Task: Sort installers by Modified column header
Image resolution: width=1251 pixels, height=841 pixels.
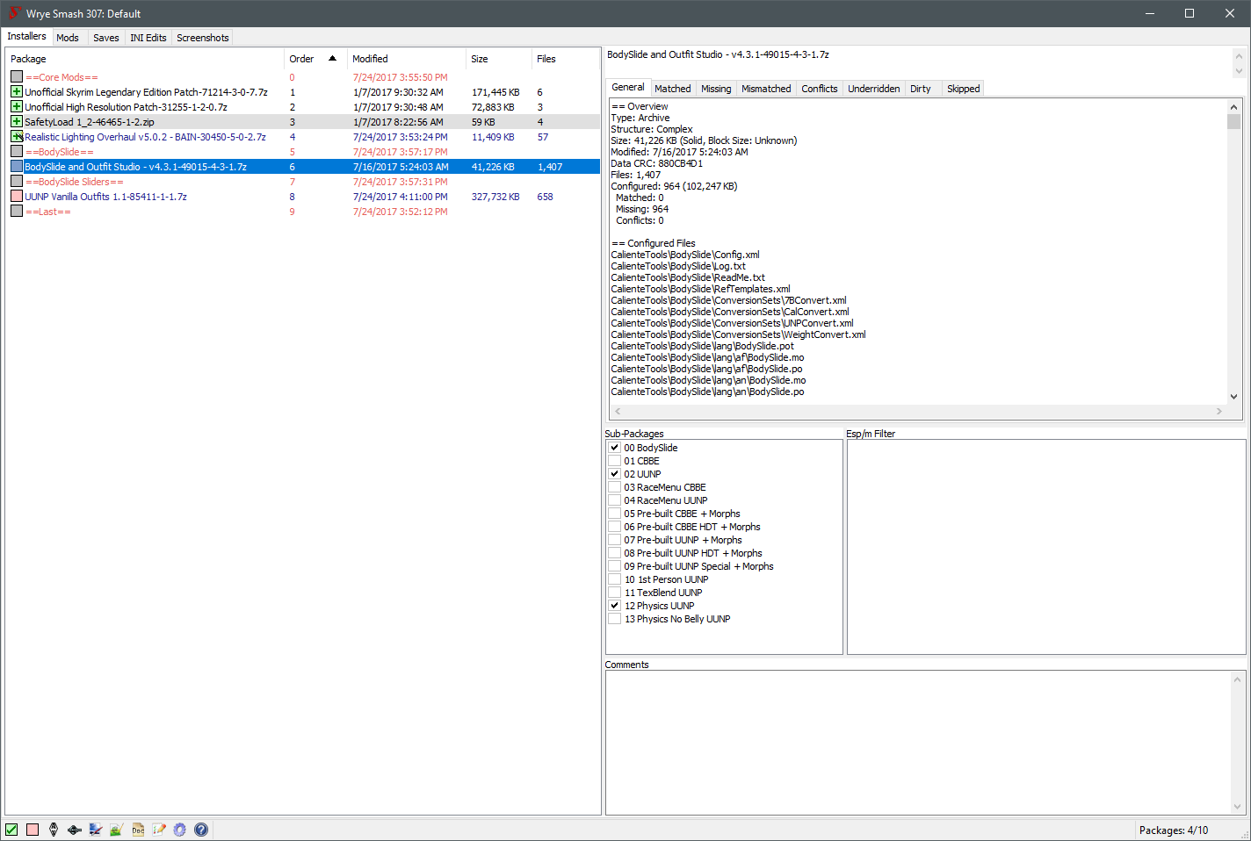Action: point(407,59)
